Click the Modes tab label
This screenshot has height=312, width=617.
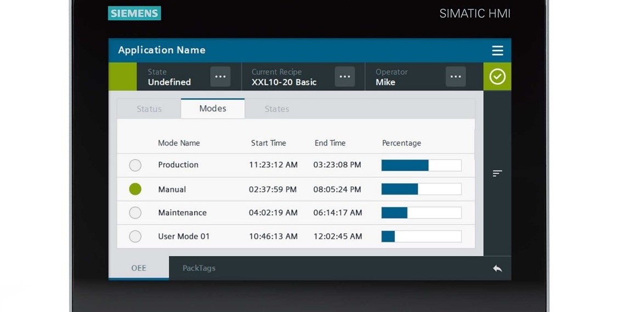tap(213, 108)
